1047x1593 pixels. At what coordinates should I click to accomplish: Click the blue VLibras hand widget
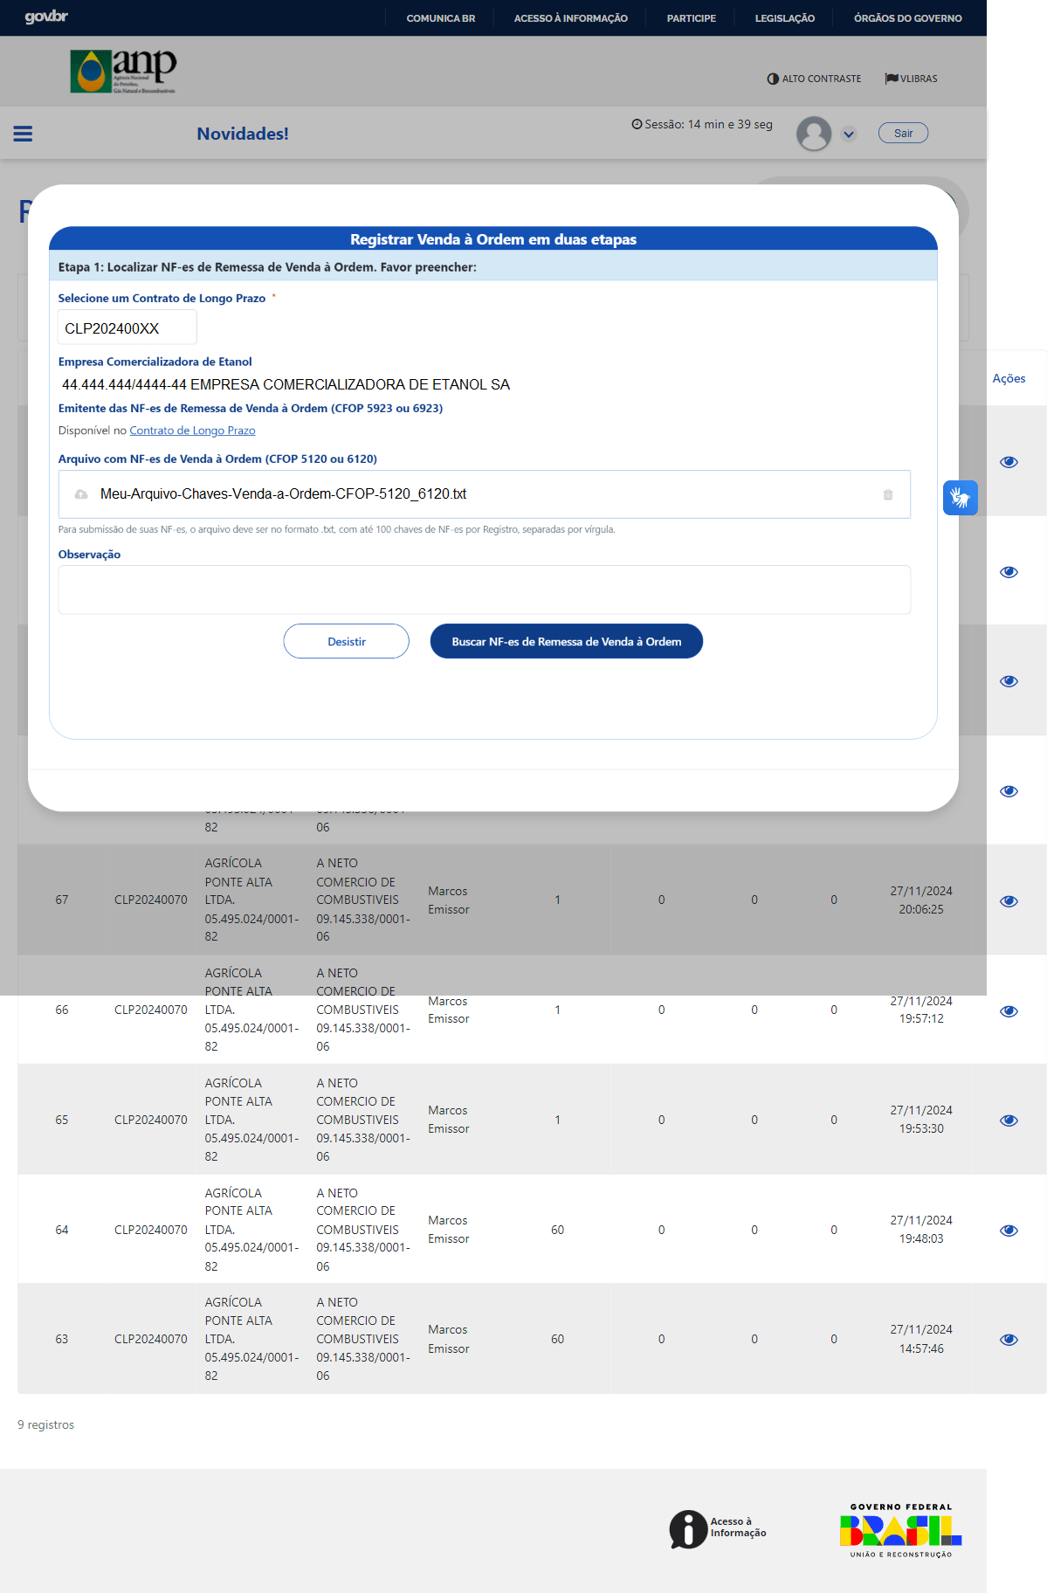click(961, 498)
